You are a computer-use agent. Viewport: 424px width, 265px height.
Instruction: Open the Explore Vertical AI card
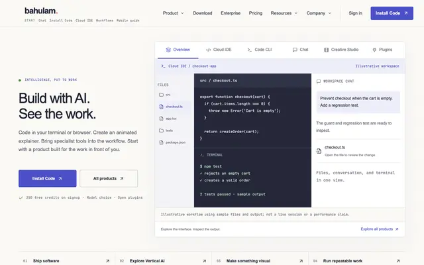coord(164,260)
